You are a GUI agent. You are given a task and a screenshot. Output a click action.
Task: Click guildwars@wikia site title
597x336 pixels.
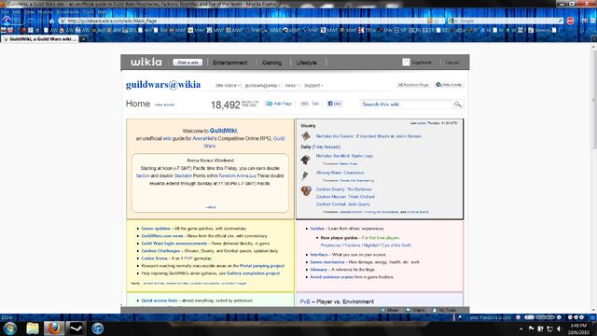(163, 85)
